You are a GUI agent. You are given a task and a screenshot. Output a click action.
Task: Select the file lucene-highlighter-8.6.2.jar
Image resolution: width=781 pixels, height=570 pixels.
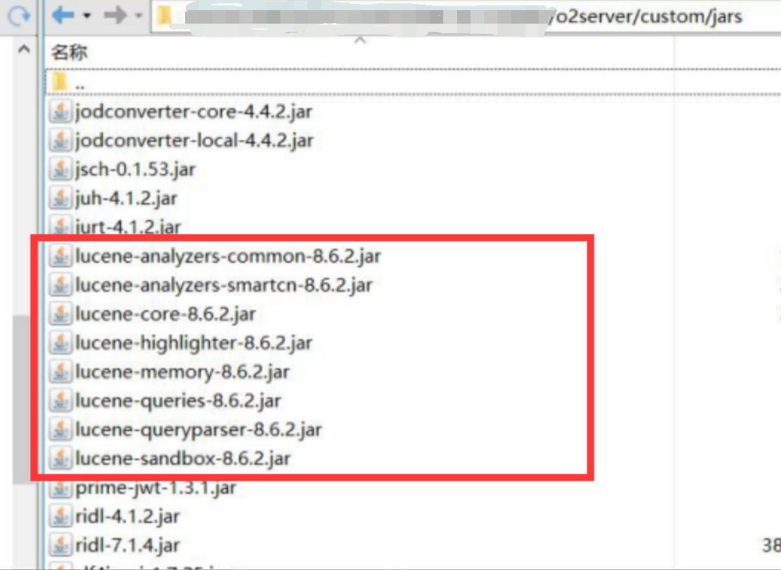pos(194,343)
